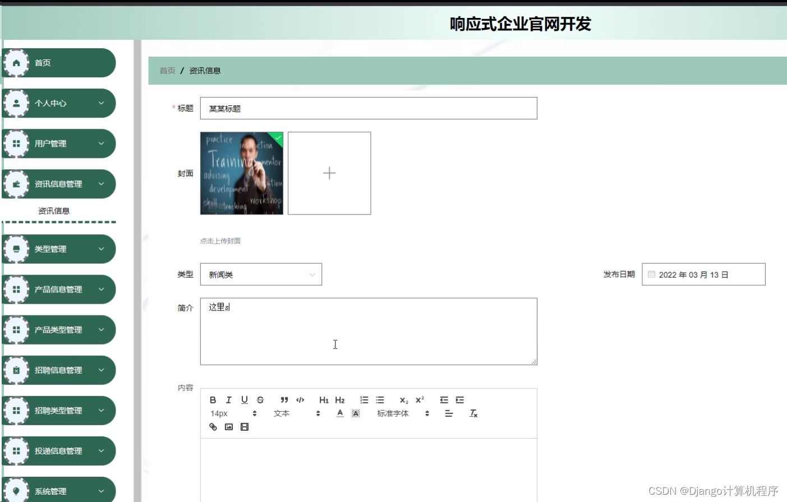The height and width of the screenshot is (502, 787).
Task: Toggle the unordered list formatting
Action: point(380,399)
